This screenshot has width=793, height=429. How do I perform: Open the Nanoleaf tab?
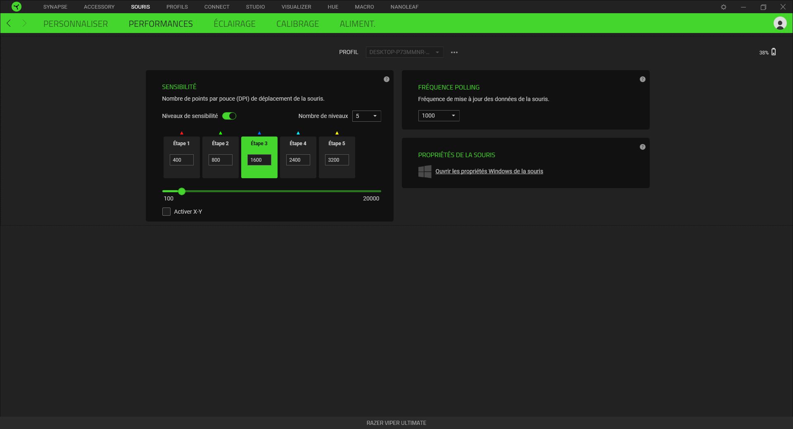tap(405, 7)
